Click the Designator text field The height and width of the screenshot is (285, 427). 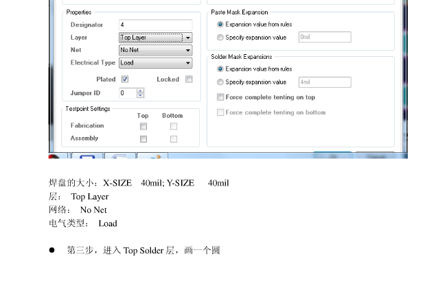point(155,25)
